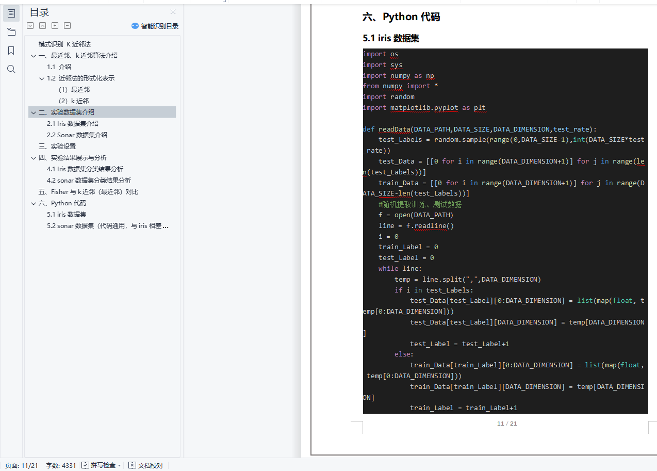The width and height of the screenshot is (657, 471).
Task: Click 文档校对 in the status bar
Action: 146,465
